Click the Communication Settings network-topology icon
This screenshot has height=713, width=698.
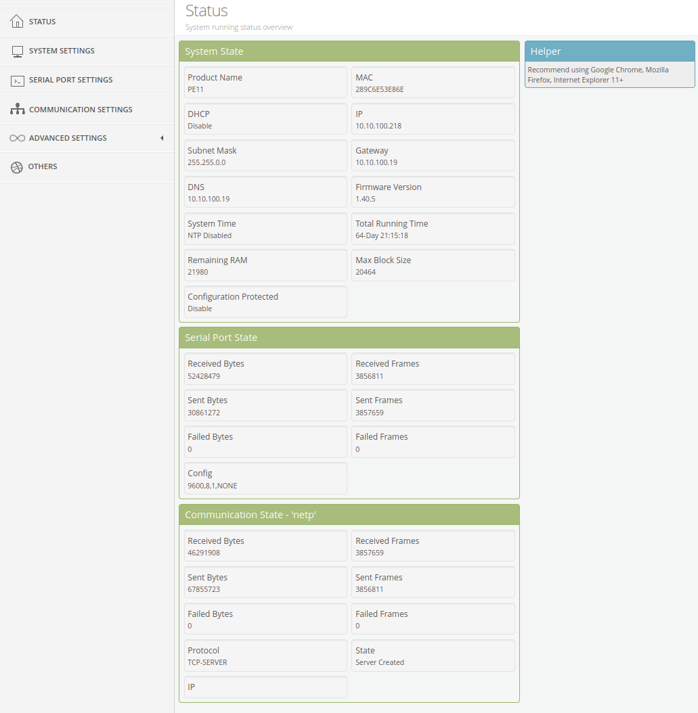(16, 108)
